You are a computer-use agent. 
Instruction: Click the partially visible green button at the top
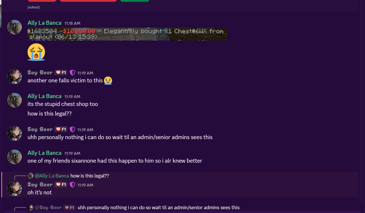coord(135,1)
